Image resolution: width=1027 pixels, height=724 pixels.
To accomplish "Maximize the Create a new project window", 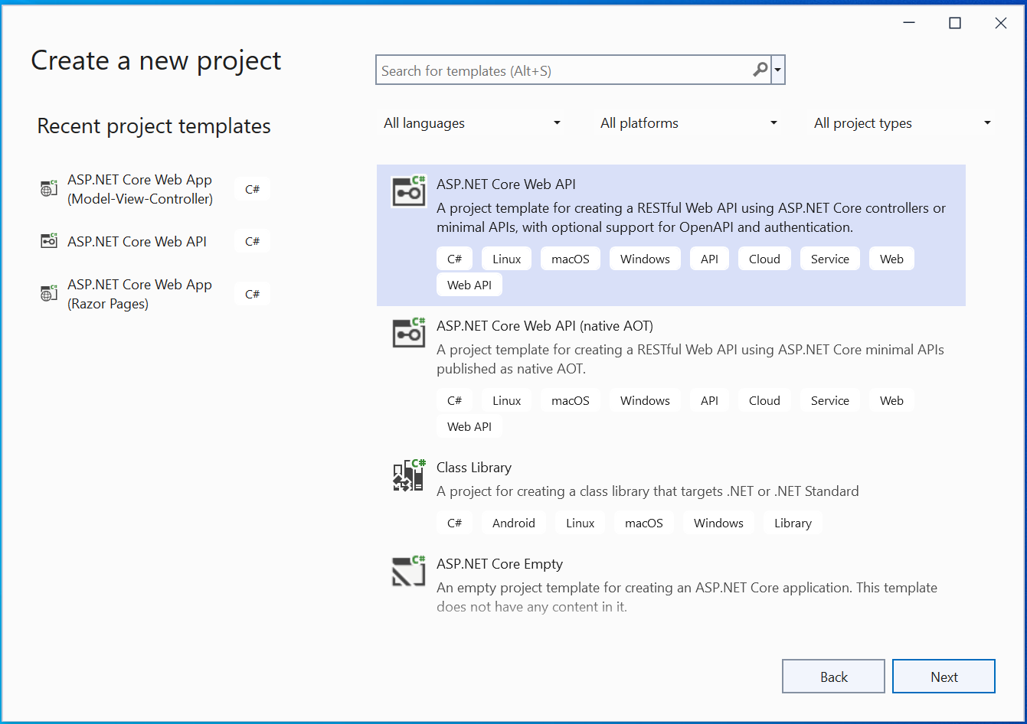I will (955, 23).
